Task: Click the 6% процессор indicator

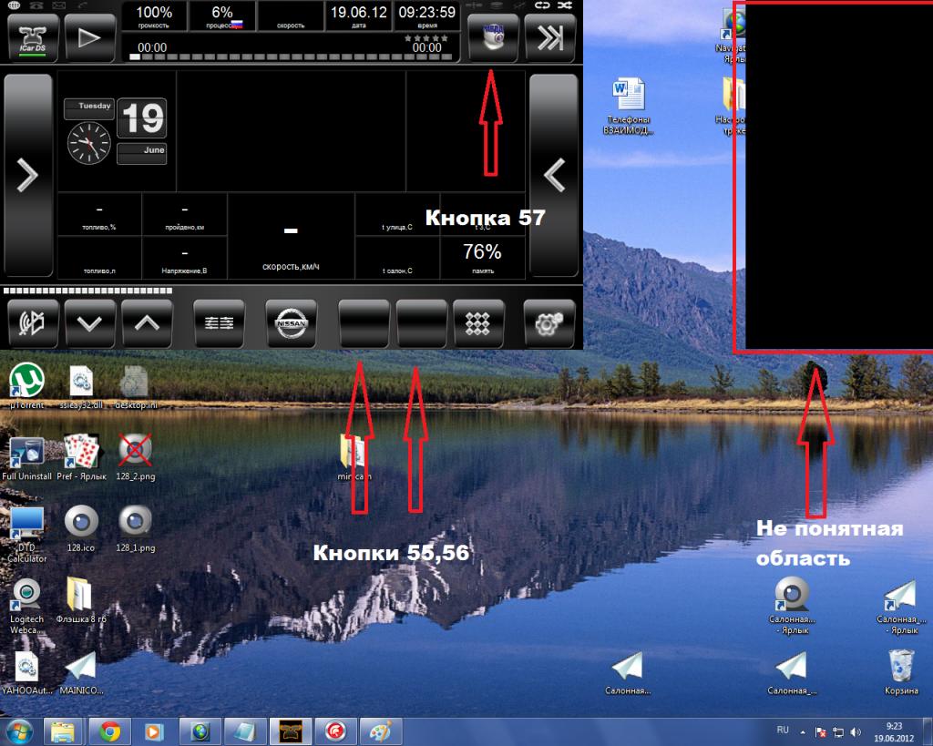Action: coord(222,16)
